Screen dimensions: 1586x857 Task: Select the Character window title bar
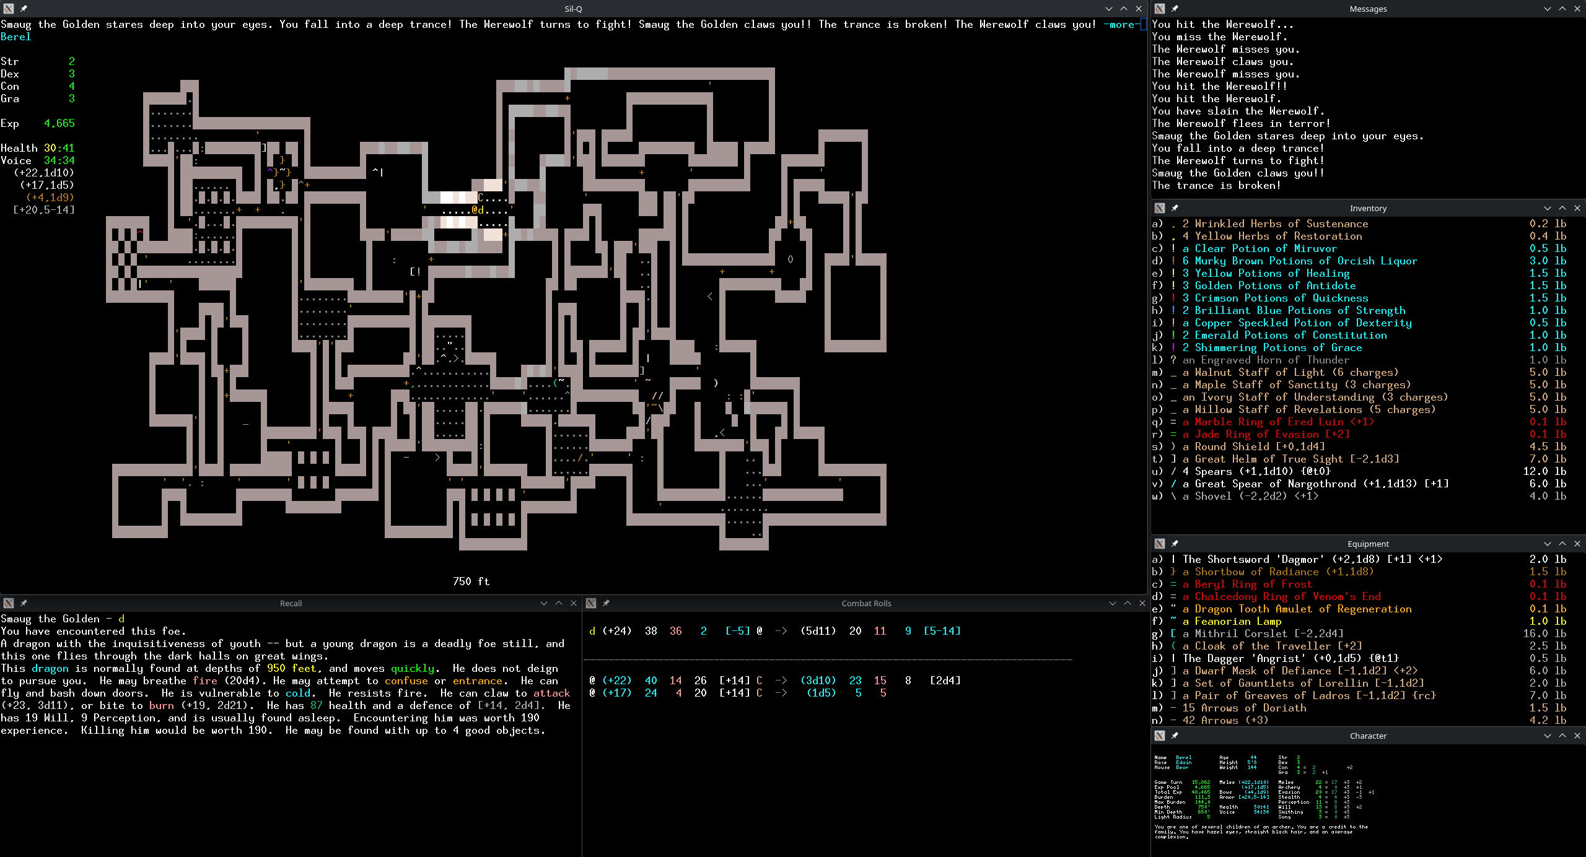[1367, 736]
